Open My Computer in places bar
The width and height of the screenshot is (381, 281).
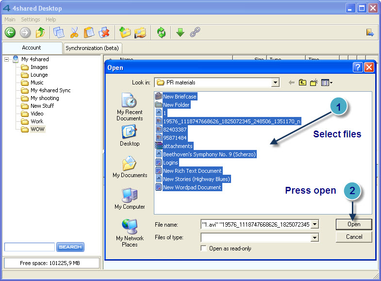pyautogui.click(x=130, y=198)
